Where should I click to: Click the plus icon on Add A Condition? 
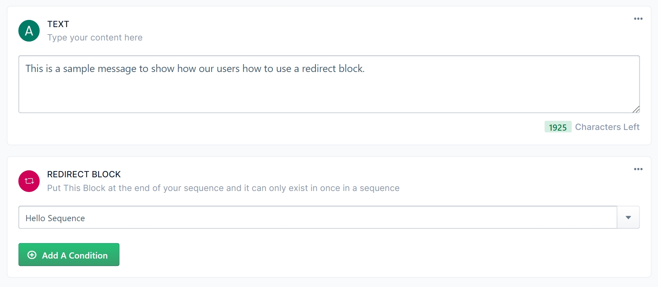coord(32,255)
